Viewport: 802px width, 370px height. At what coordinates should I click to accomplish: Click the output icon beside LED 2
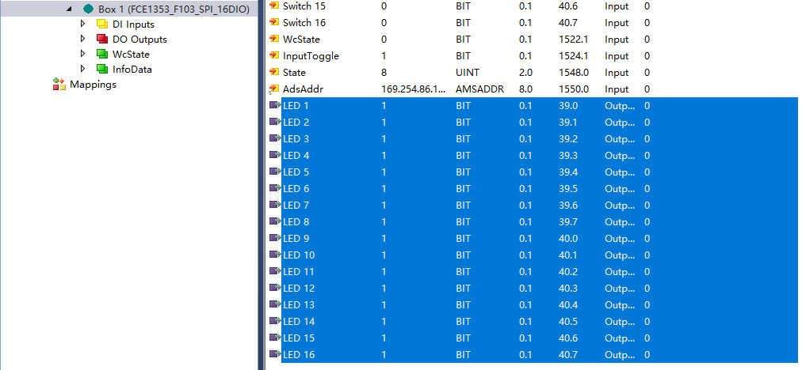[275, 122]
